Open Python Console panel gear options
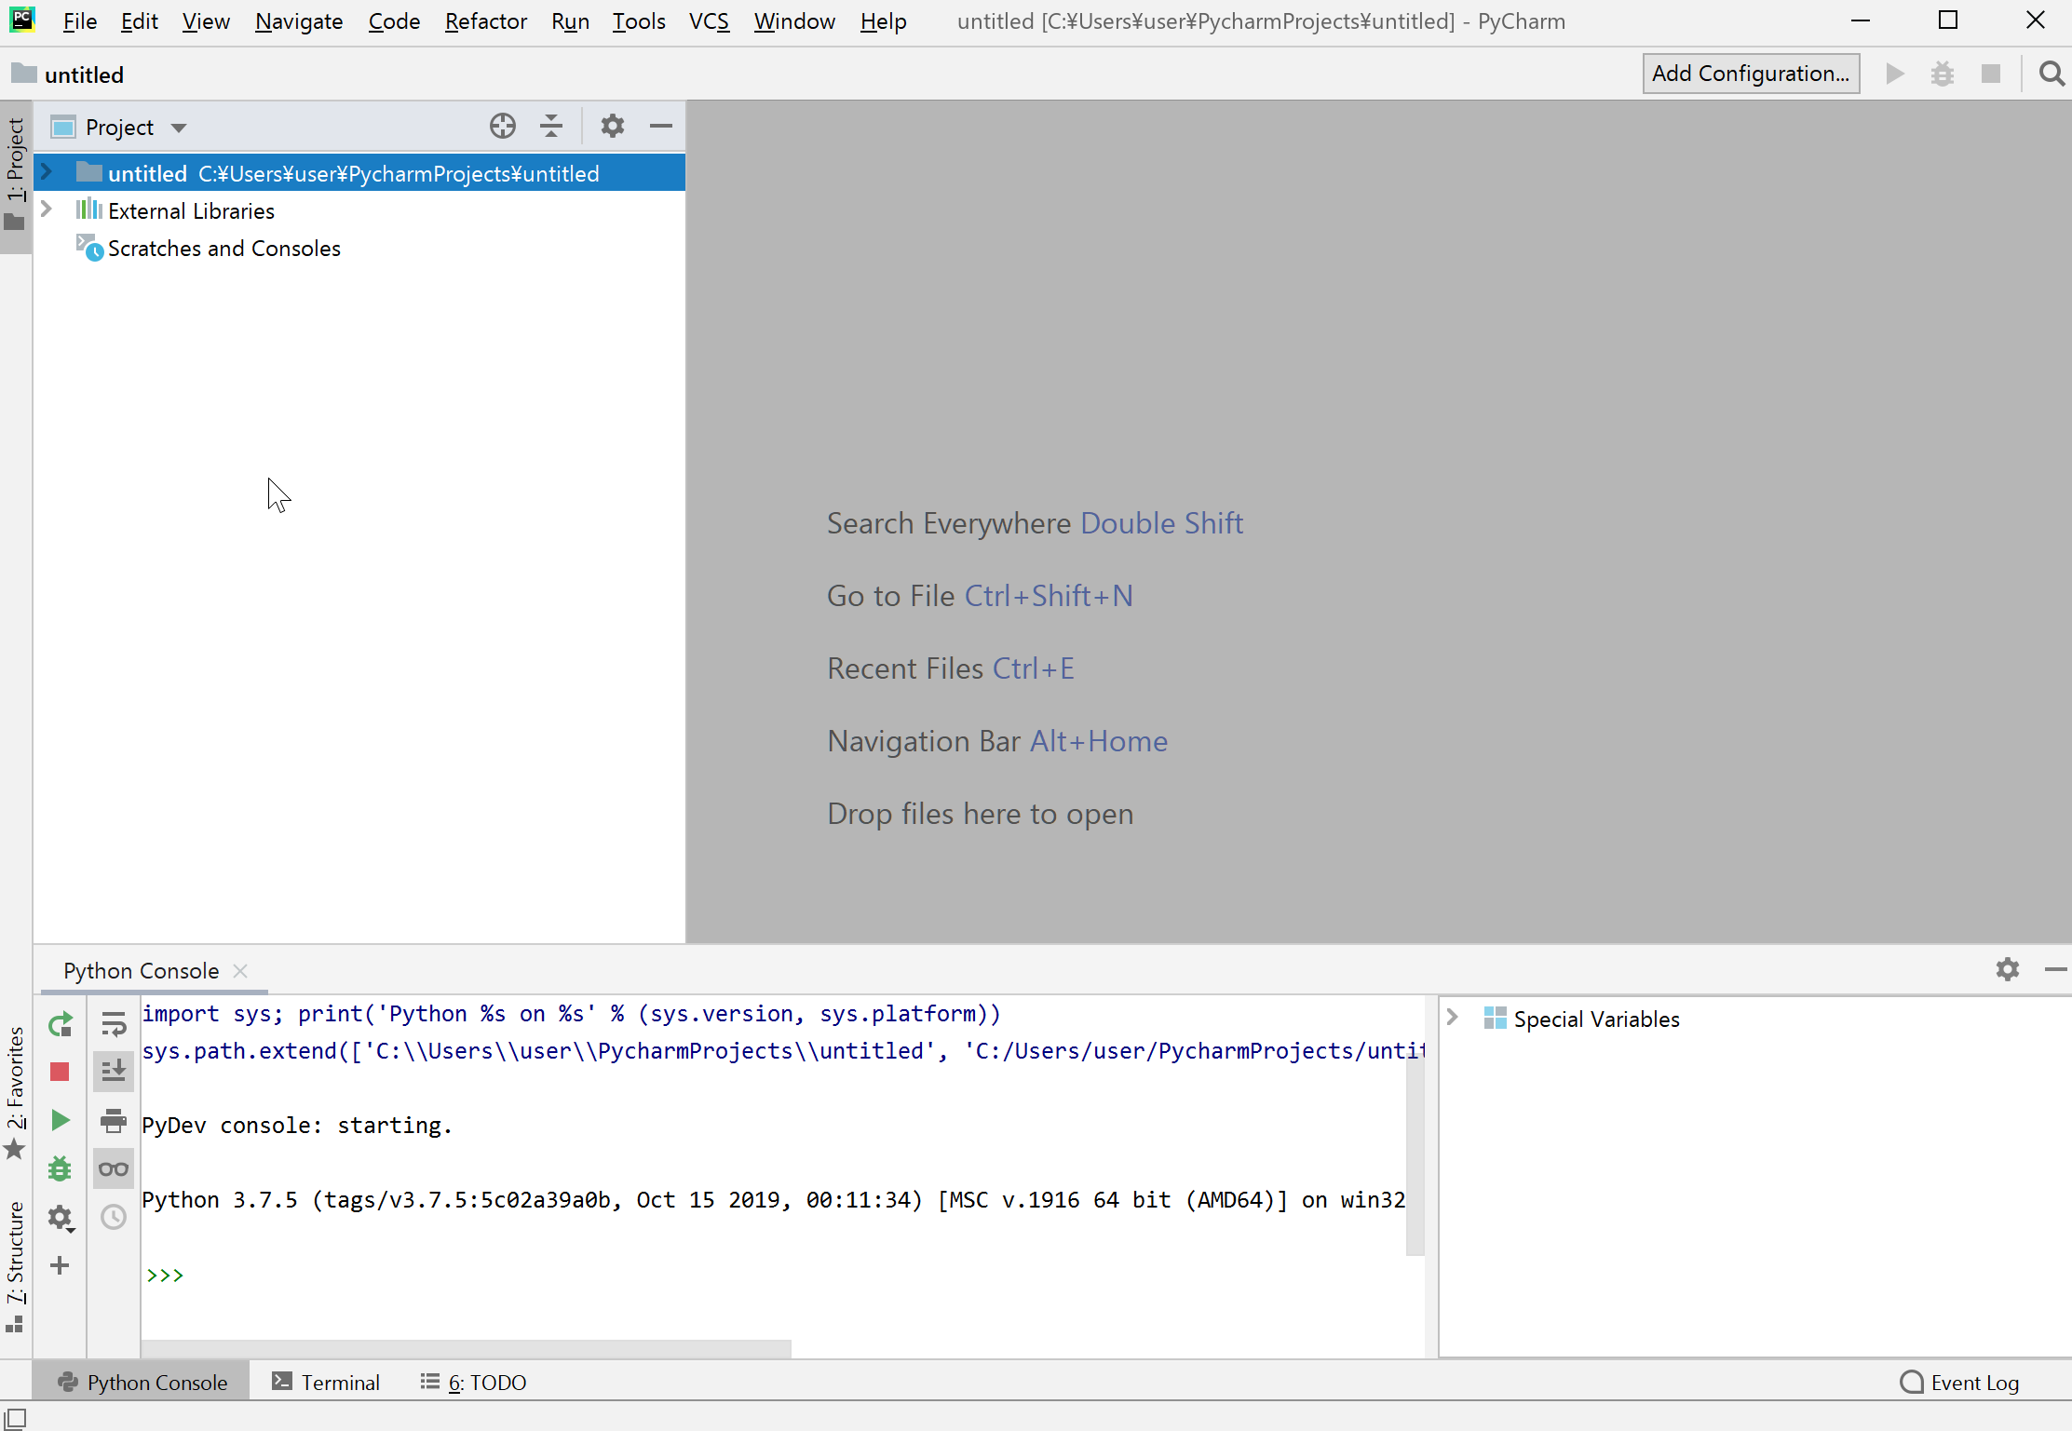Viewport: 2072px width, 1431px height. point(2007,969)
